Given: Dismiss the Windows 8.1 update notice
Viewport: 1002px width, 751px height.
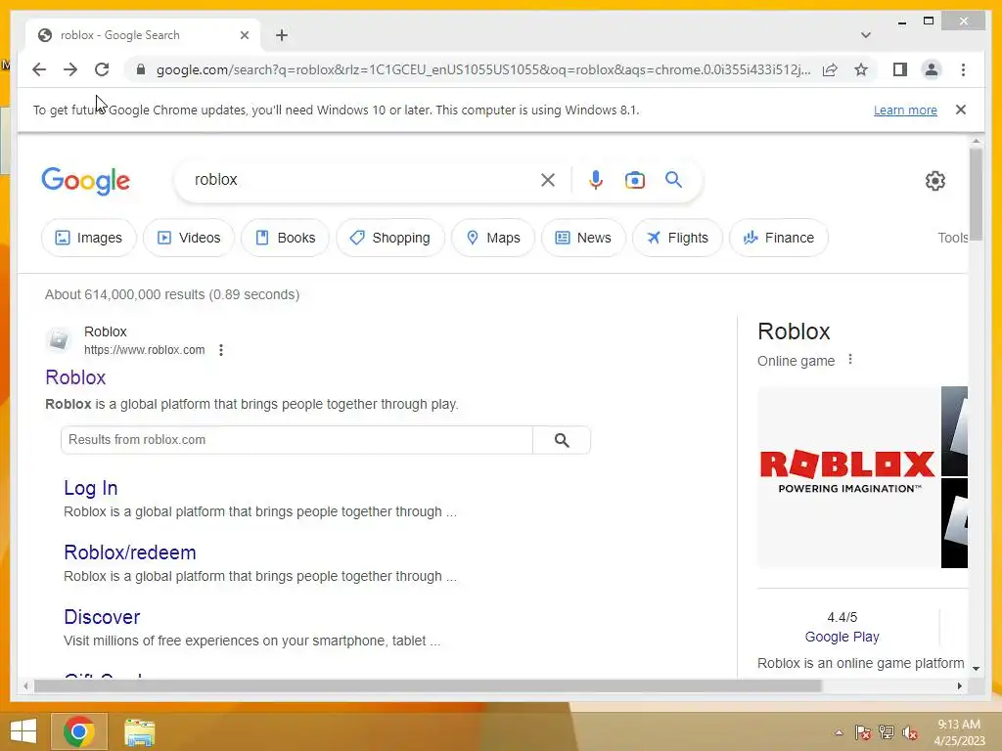Looking at the screenshot, I should click(961, 110).
